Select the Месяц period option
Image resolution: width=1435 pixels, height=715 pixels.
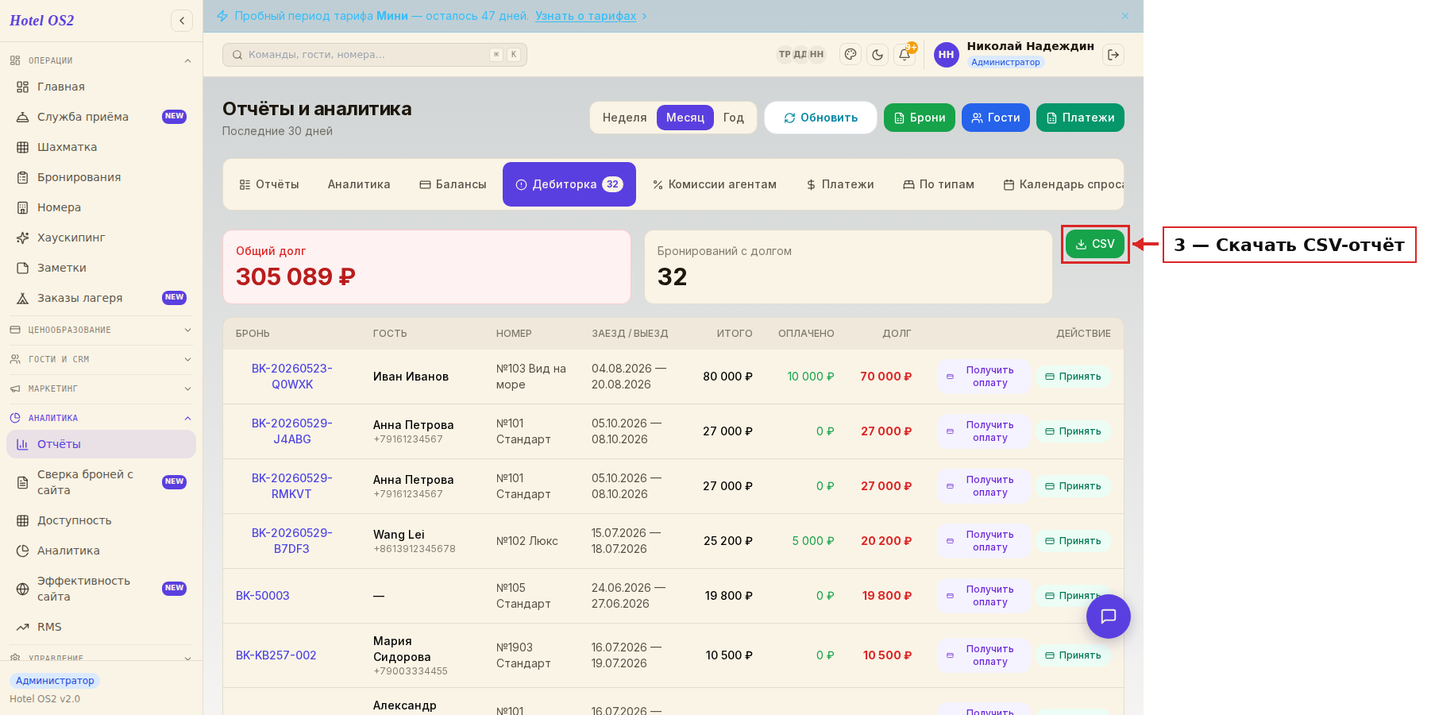pyautogui.click(x=685, y=118)
